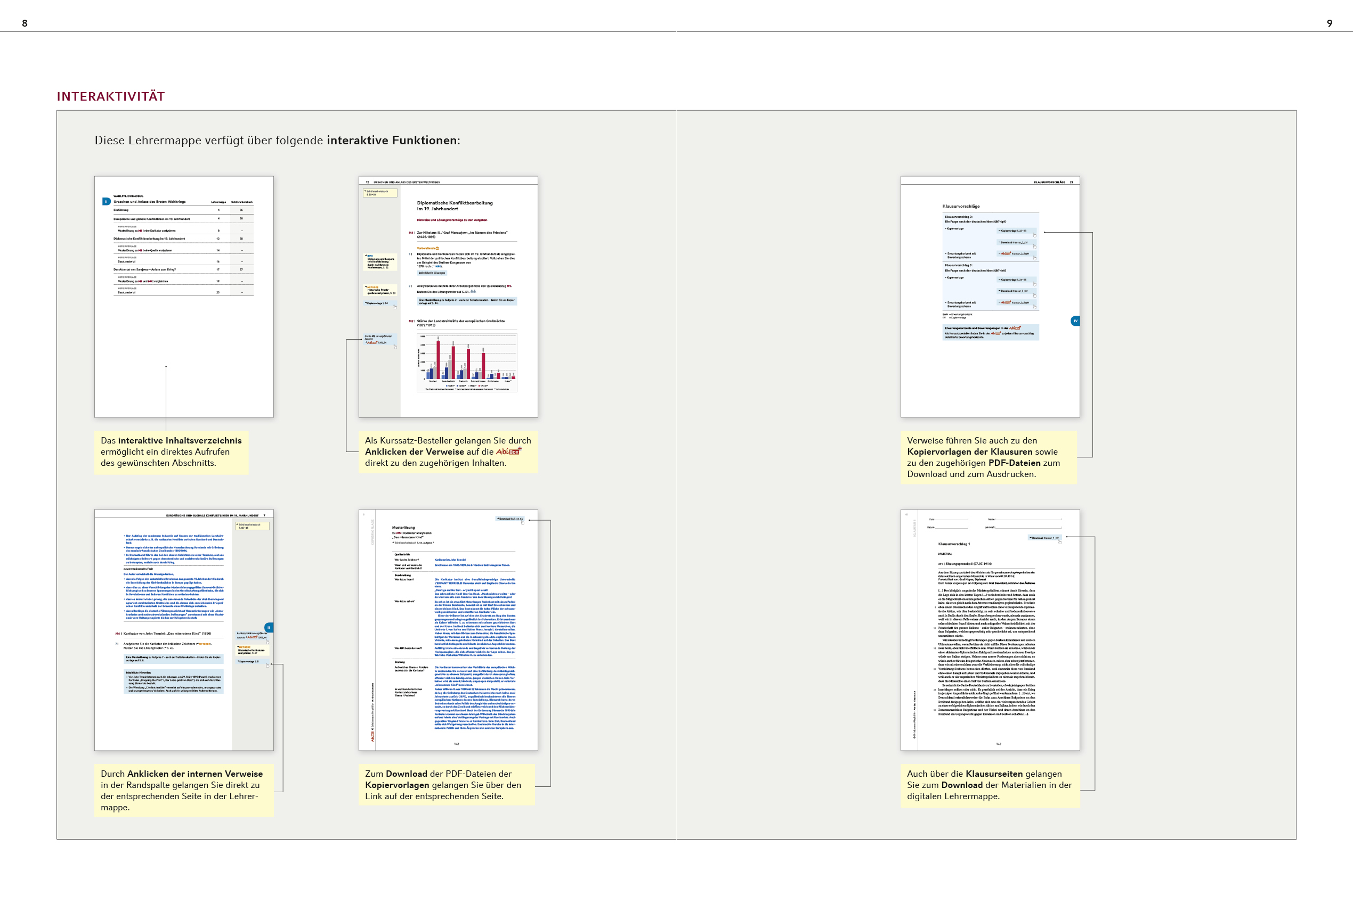The height and width of the screenshot is (912, 1353).
Task: Click the AbiBox Klausur_2_EWH reference link
Action: click(x=1014, y=253)
